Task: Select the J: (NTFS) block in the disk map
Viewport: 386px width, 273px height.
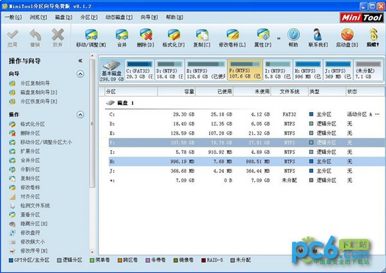Action: point(338,70)
